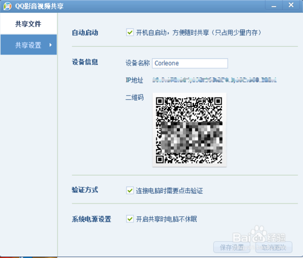Click the QQ影音 app icon in title bar
This screenshot has width=303, height=258.
[7, 6]
